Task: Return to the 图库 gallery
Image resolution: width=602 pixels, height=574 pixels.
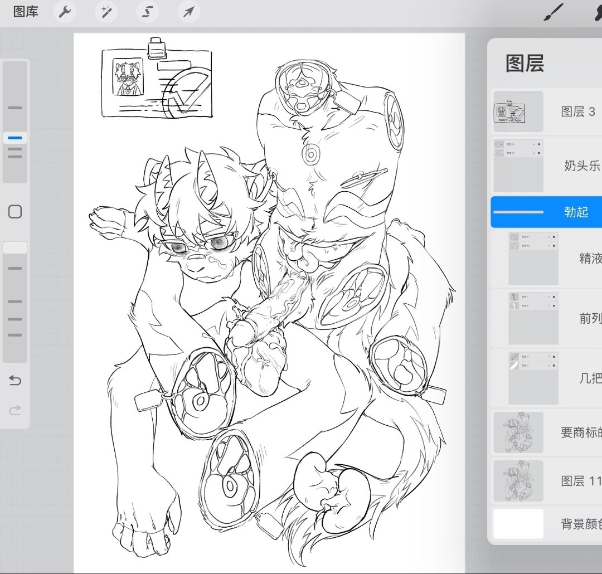Action: [26, 12]
